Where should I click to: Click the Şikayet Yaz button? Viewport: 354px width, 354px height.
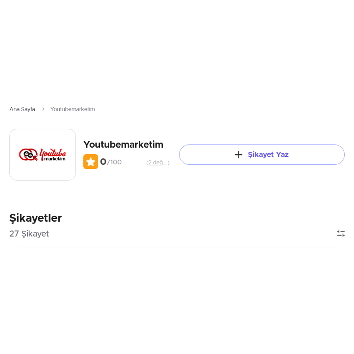(x=262, y=155)
